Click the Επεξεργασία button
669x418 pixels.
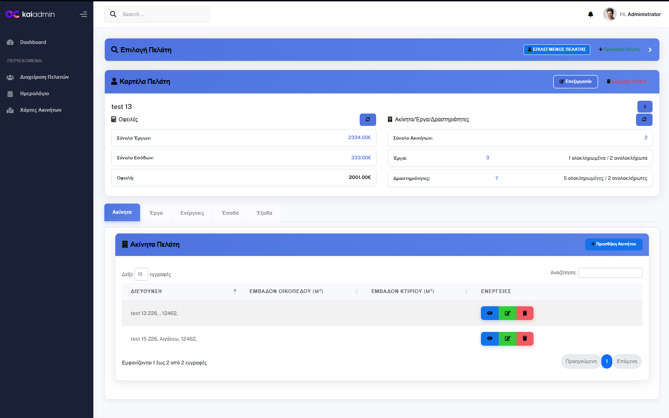[x=575, y=81]
